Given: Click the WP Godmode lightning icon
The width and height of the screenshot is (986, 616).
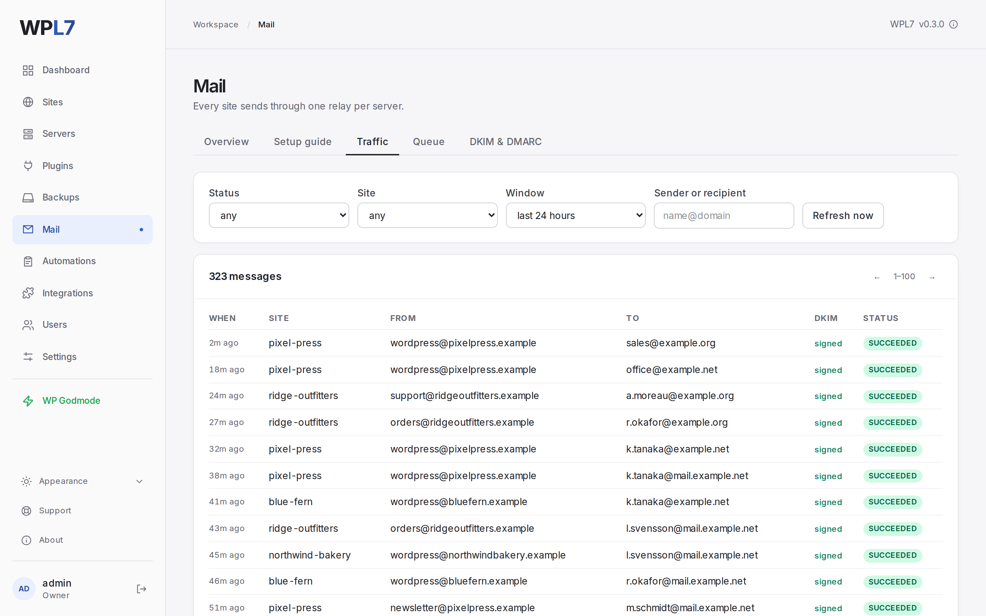Looking at the screenshot, I should [x=28, y=401].
